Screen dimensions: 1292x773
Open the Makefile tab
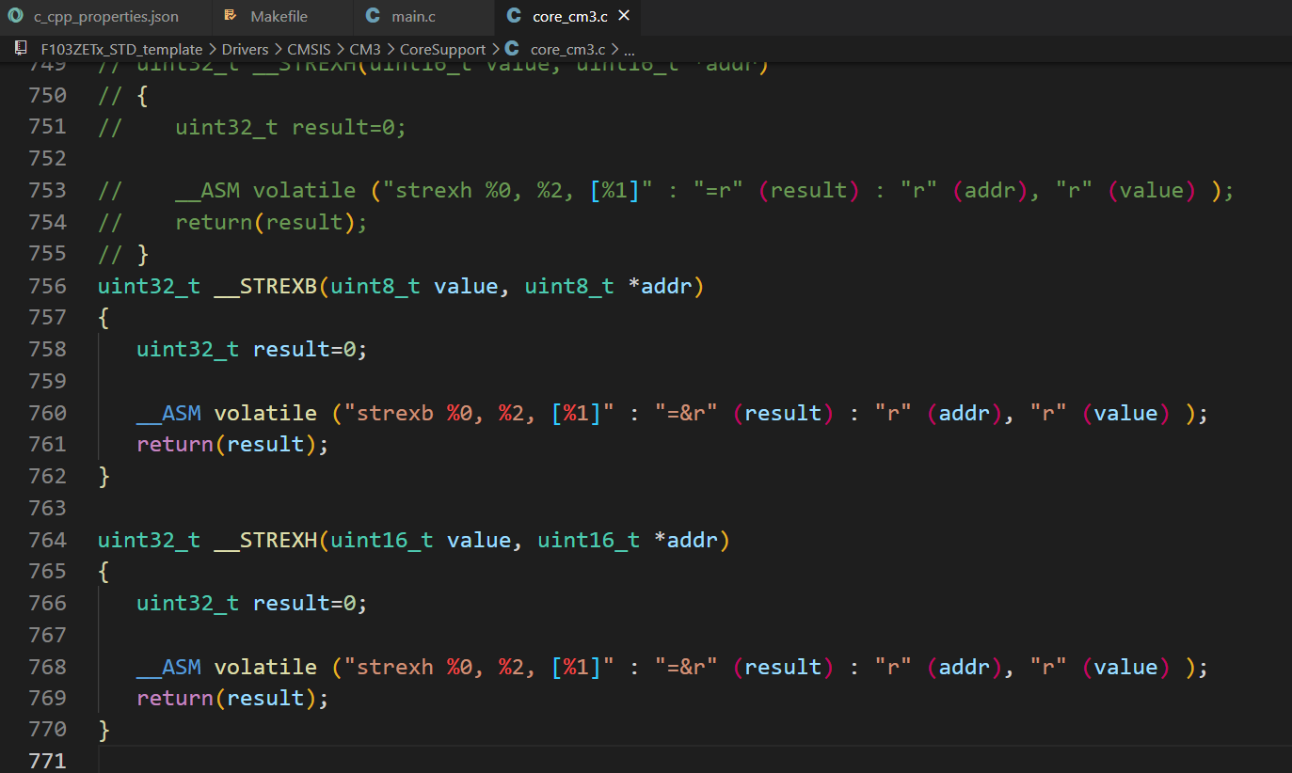coord(280,17)
